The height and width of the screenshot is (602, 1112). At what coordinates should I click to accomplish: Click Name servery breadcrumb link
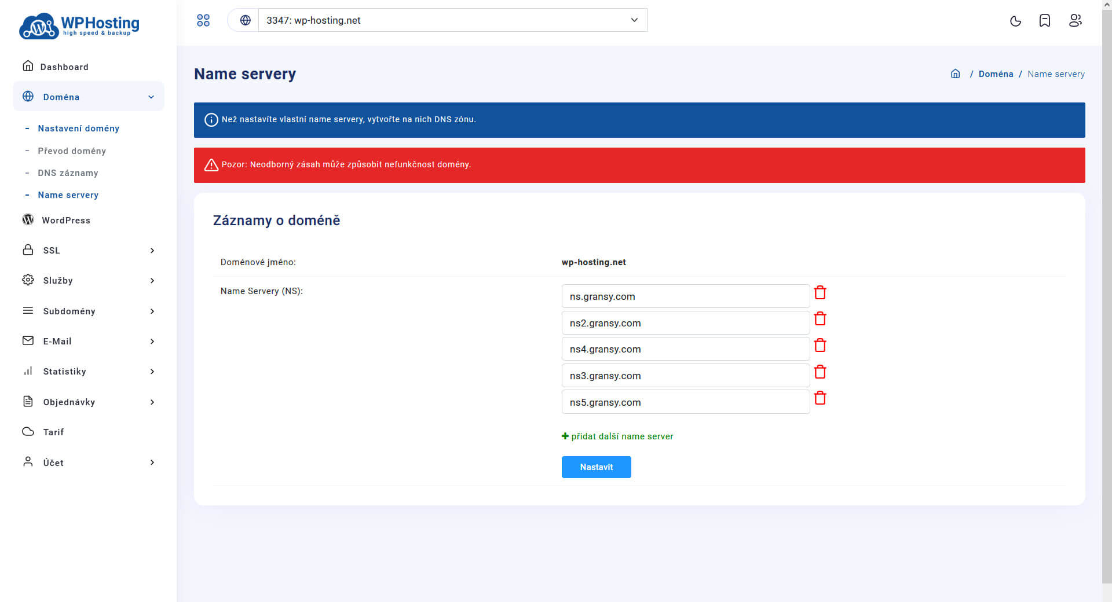coord(1056,74)
